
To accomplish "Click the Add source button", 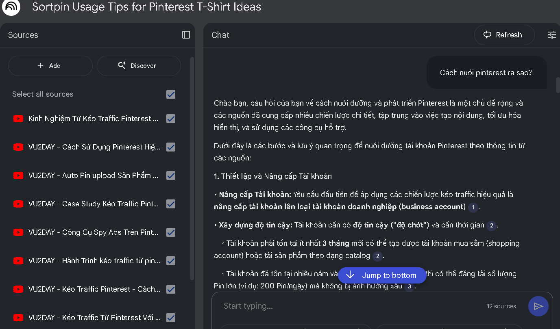I will 50,66.
